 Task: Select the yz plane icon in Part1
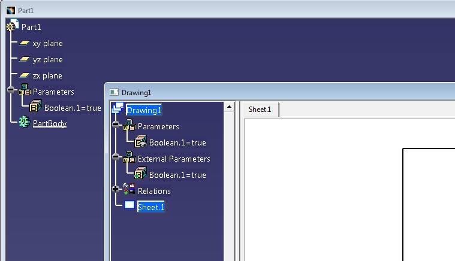(25, 59)
